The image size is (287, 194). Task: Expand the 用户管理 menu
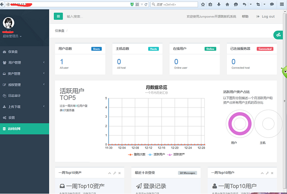point(24,63)
